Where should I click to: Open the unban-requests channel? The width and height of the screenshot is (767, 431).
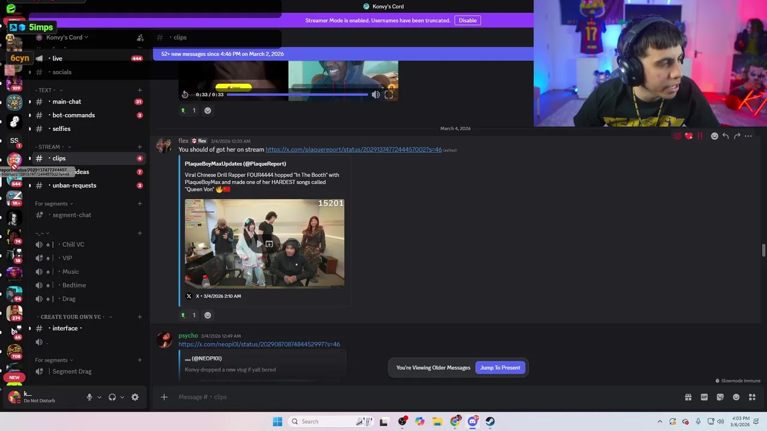point(87,186)
